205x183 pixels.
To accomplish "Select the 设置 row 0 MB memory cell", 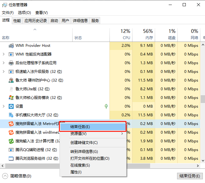I will click(144, 106).
